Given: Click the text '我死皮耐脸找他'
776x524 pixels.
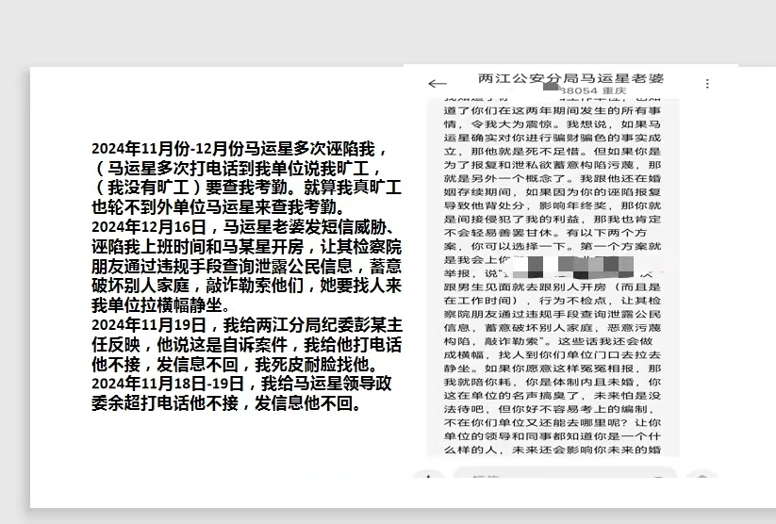Looking at the screenshot, I should tap(316, 364).
